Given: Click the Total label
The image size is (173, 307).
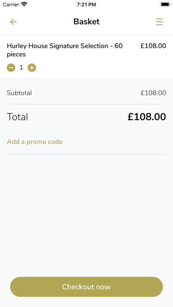Looking at the screenshot, I should 18,117.
